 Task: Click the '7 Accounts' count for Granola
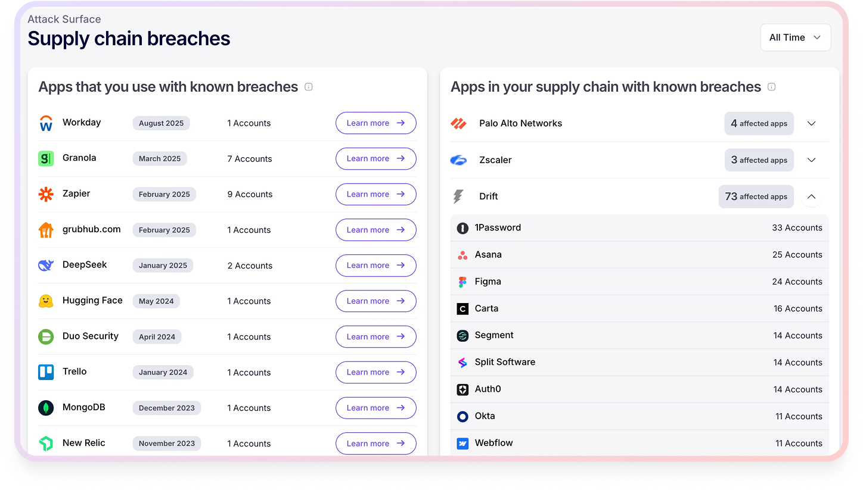250,159
